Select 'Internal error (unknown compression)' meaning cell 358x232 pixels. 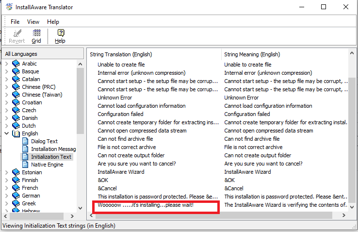(268, 73)
